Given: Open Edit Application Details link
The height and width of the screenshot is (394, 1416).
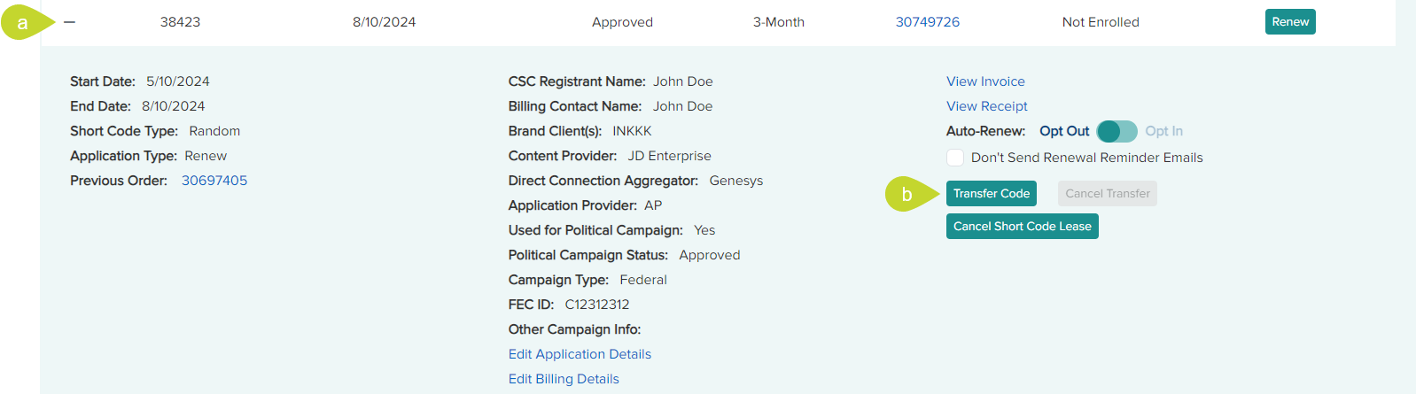Looking at the screenshot, I should [x=580, y=354].
